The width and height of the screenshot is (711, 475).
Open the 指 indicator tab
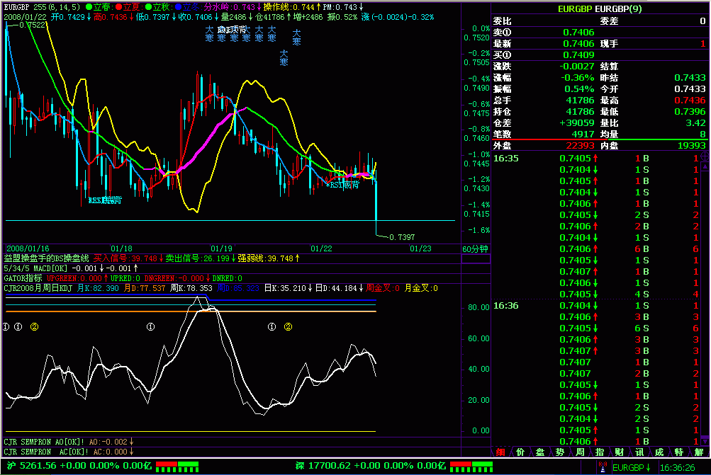click(600, 452)
